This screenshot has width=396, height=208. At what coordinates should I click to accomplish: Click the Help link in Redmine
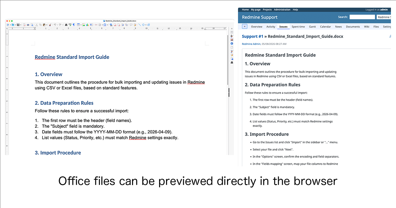(x=295, y=10)
